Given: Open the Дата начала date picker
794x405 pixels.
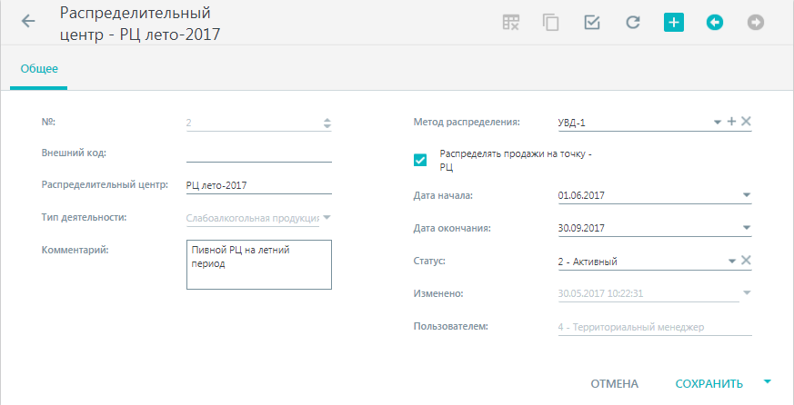Looking at the screenshot, I should (x=747, y=195).
